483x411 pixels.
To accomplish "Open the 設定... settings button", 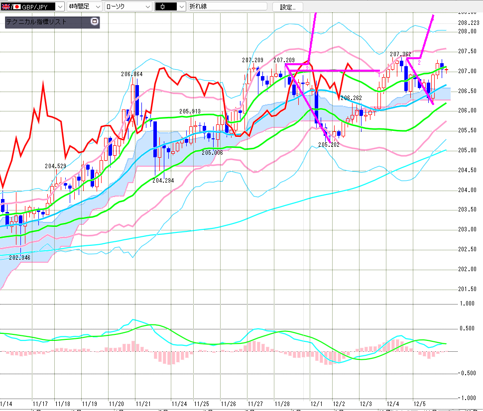I will 291,7.
